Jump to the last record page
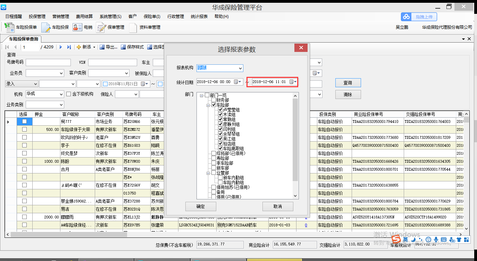477x261 pixels. coord(69,47)
